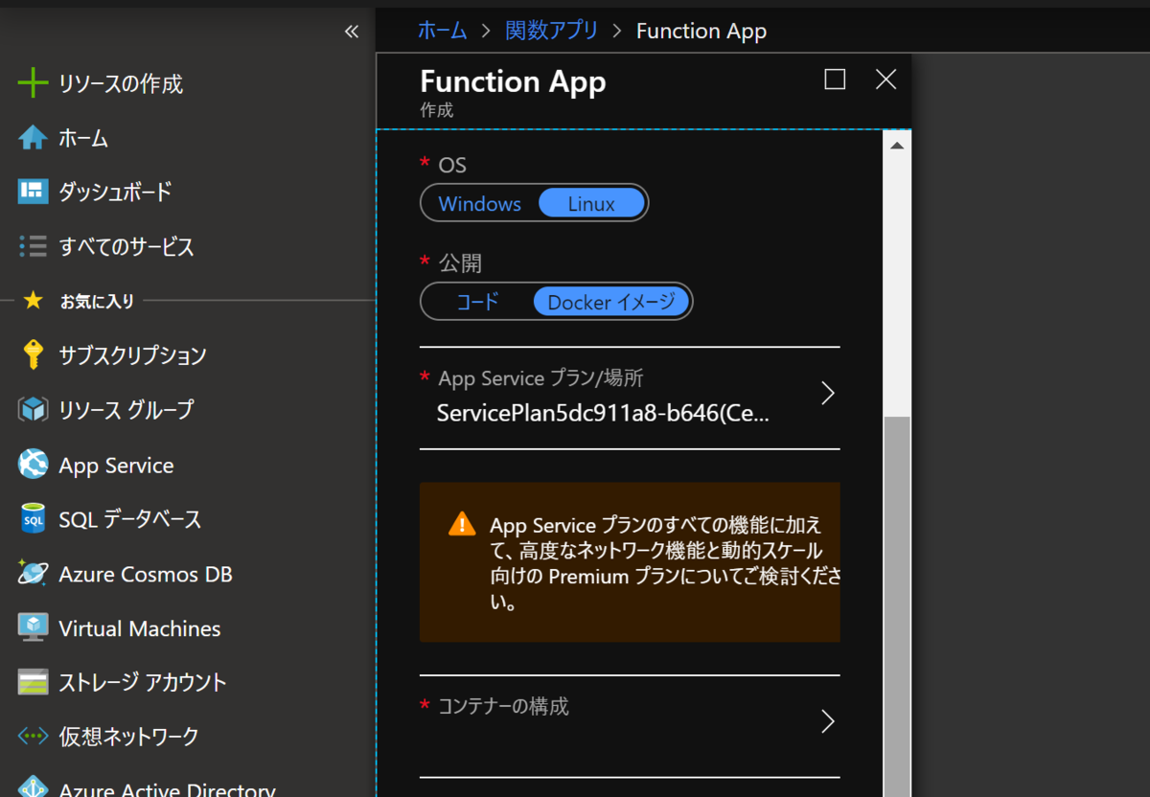Choose Docker イメージ publish option
Viewport: 1150px width, 797px height.
[x=610, y=302]
